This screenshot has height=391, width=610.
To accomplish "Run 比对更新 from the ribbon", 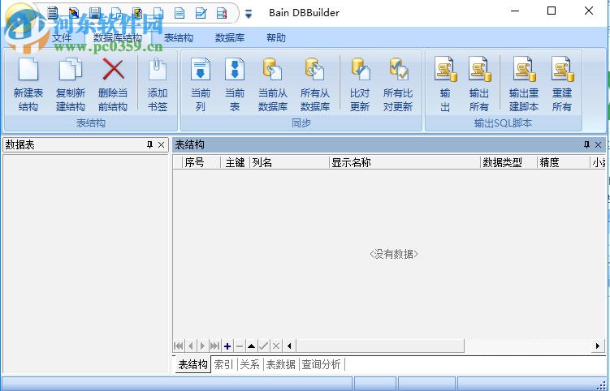I will tap(360, 84).
